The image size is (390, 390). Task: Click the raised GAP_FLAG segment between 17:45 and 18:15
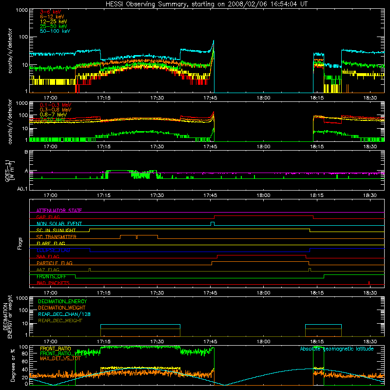264,215
